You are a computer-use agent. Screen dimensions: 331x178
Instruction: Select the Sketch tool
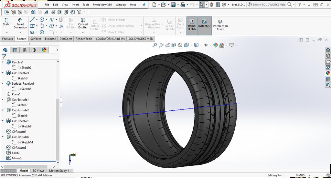[7, 22]
